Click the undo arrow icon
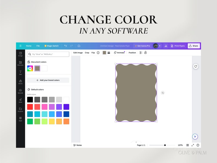This screenshot has height=163, width=217. (66, 46)
